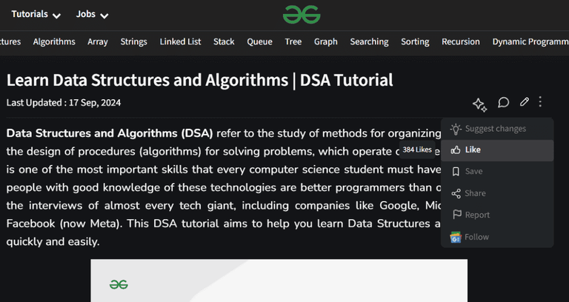Viewport: 569px width, 302px height.
Task: Click the thumbs-up Like icon
Action: (x=456, y=150)
